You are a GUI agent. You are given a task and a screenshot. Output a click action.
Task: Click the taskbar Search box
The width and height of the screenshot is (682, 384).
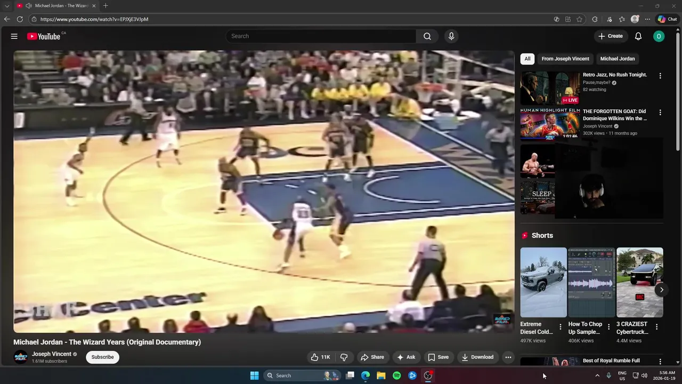click(x=302, y=375)
